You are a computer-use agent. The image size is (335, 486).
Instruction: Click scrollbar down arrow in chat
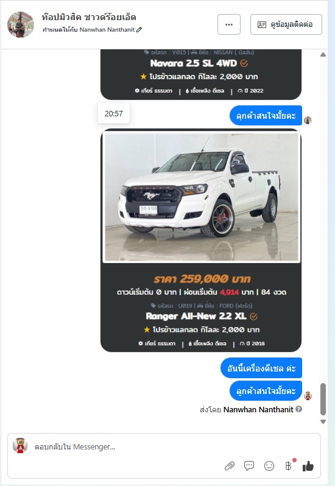point(323,421)
